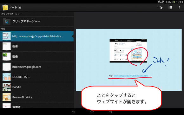Tap the Doodle note's house thumbnail
Screen dimensions: 184x115
pyautogui.click(x=7, y=87)
